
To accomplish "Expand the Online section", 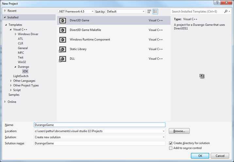I will [x=5, y=102].
